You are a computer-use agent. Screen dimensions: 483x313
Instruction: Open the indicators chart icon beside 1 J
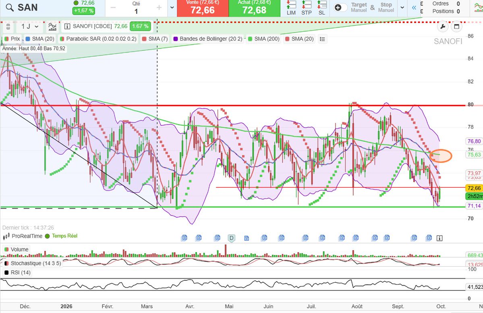[52, 27]
